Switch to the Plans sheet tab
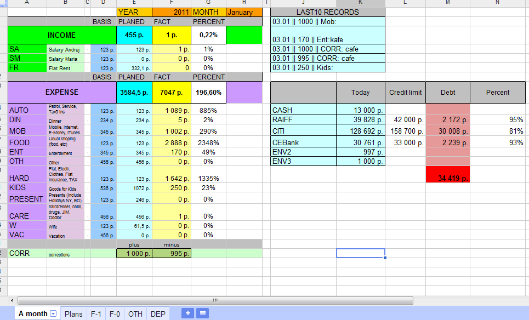The image size is (529, 320). 73,314
